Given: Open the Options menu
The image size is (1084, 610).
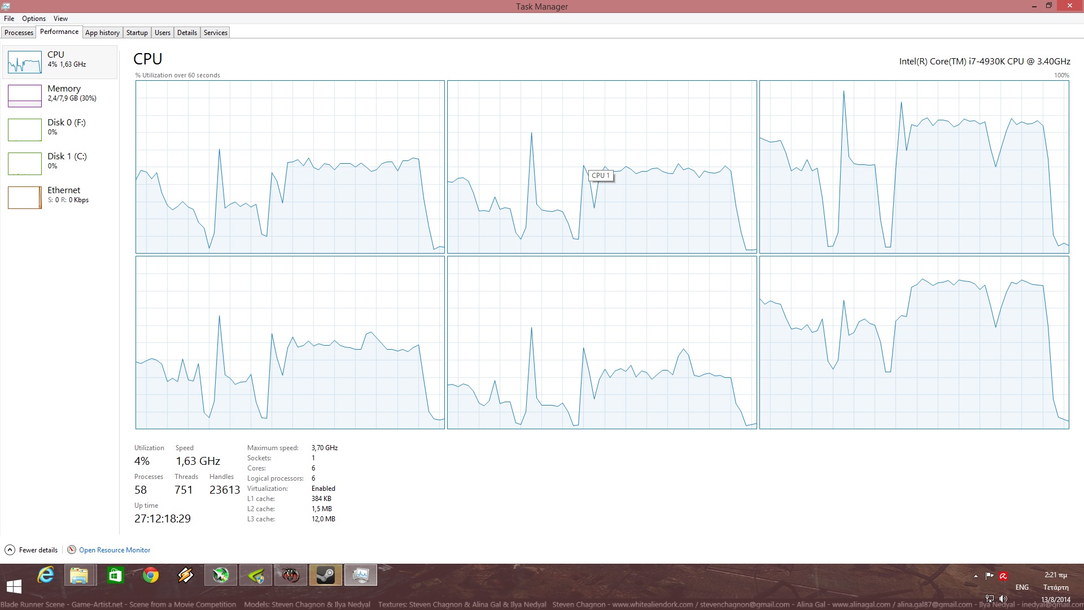Looking at the screenshot, I should [x=34, y=19].
